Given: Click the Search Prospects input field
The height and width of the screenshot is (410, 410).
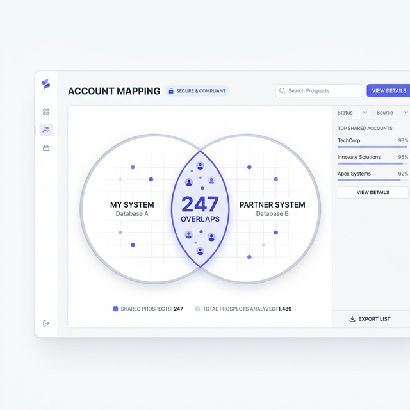Looking at the screenshot, I should pos(319,91).
